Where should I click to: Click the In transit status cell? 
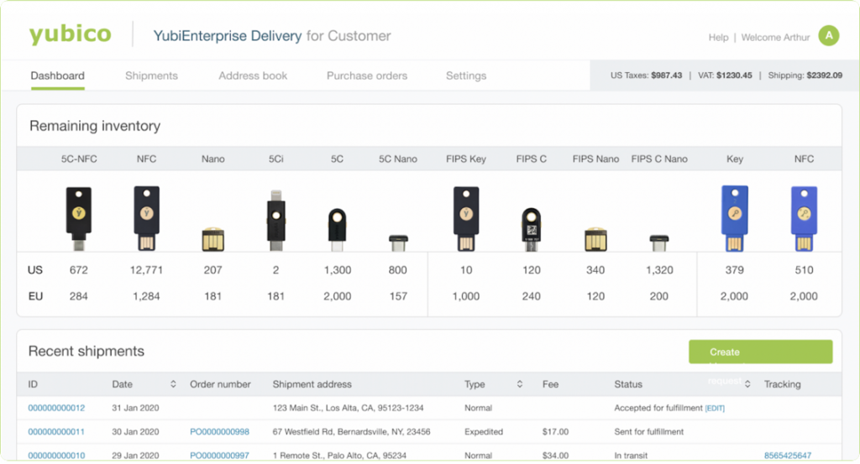coord(631,456)
